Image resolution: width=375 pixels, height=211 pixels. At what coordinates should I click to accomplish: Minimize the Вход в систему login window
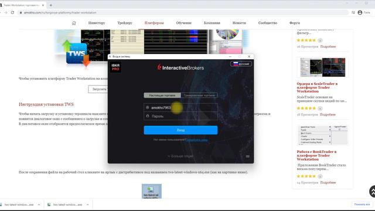(x=230, y=57)
